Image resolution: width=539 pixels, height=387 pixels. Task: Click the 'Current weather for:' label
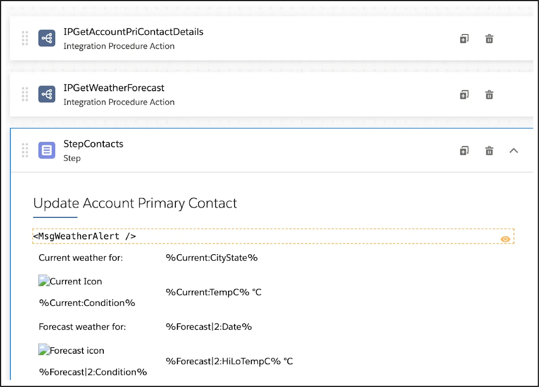(81, 258)
